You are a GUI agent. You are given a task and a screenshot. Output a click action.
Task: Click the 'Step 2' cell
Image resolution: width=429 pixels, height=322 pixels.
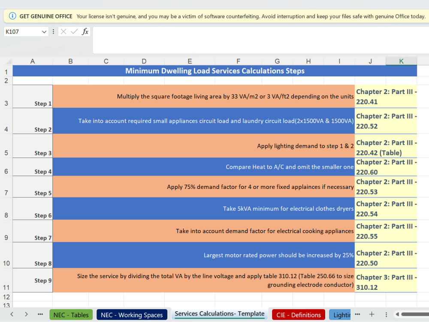point(33,121)
